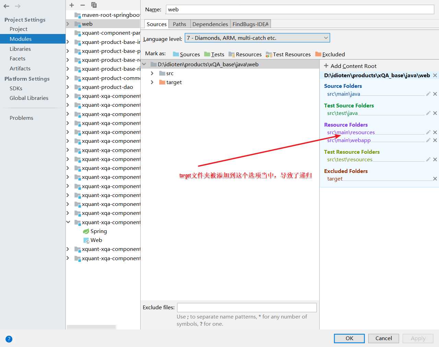Expand the target folder node
The width and height of the screenshot is (439, 347).
click(x=152, y=82)
